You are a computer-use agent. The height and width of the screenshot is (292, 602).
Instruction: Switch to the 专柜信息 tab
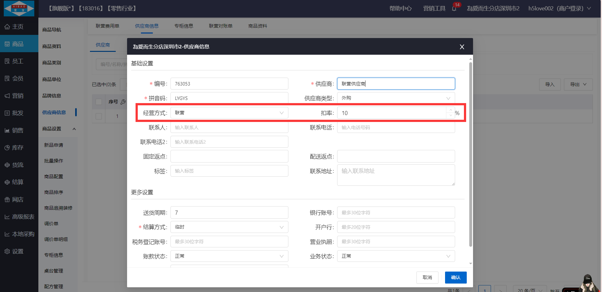click(x=184, y=26)
